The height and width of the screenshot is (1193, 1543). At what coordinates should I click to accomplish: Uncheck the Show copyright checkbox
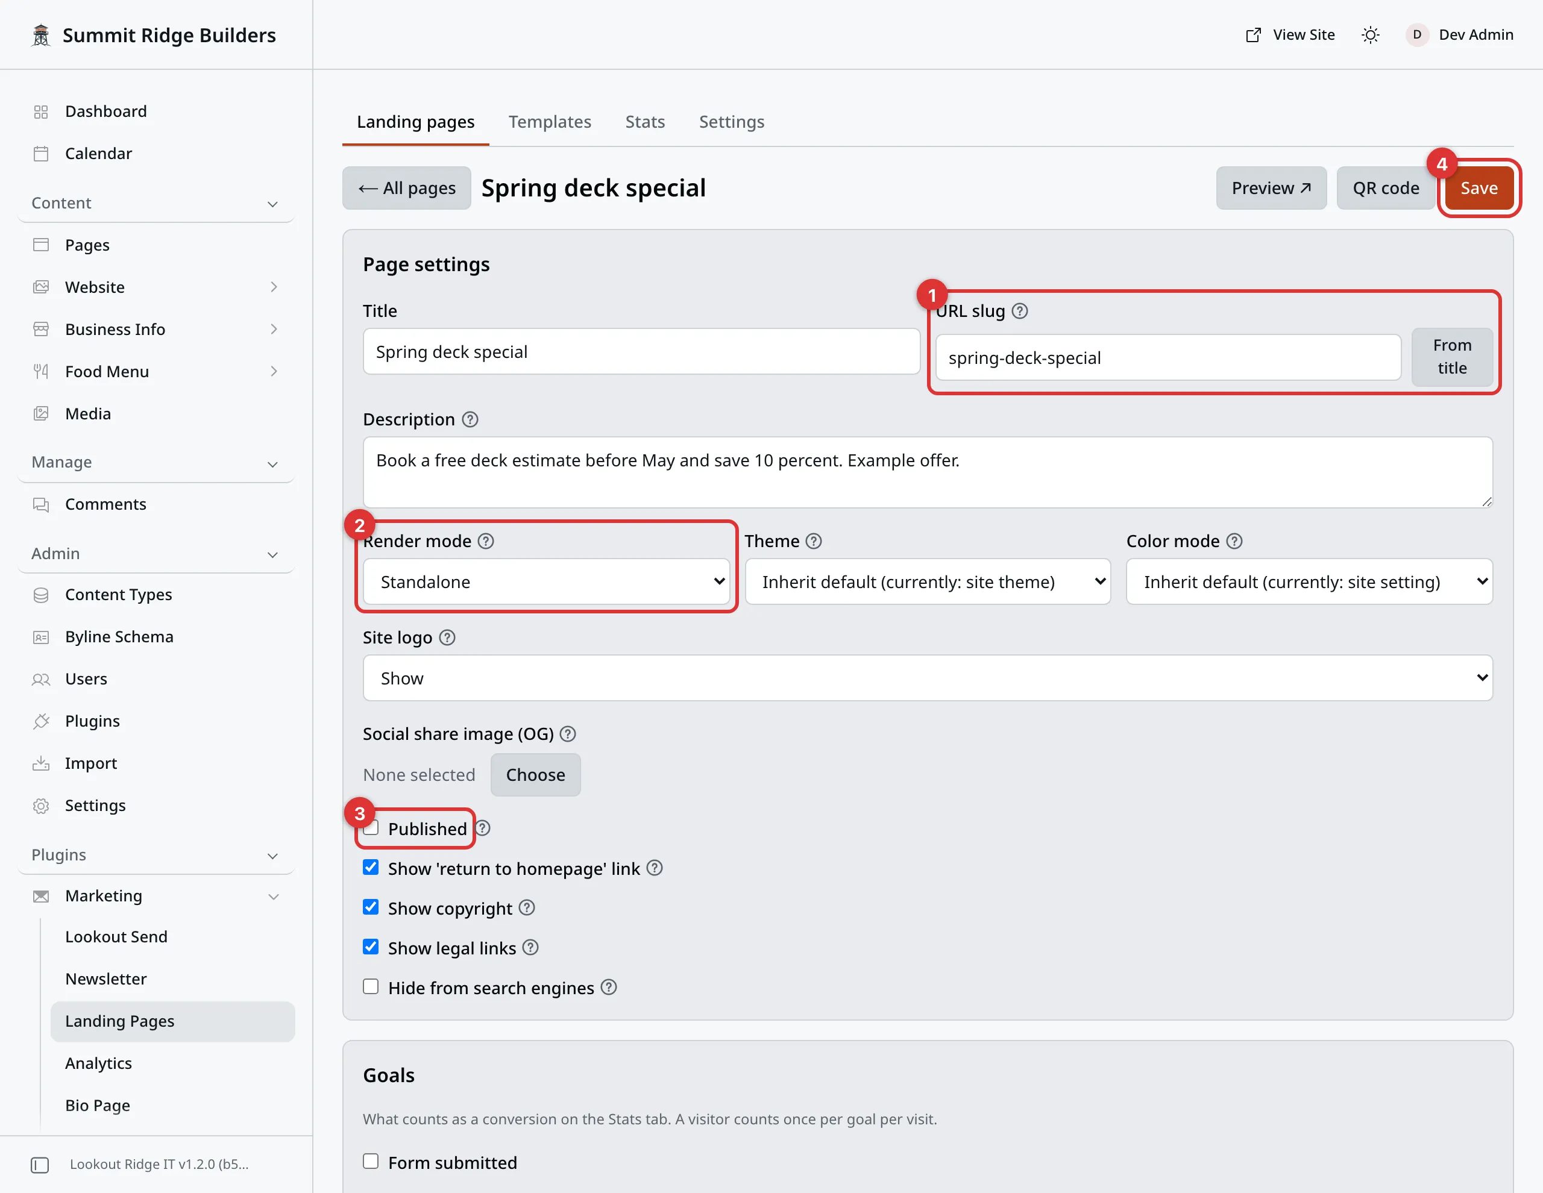coord(371,907)
